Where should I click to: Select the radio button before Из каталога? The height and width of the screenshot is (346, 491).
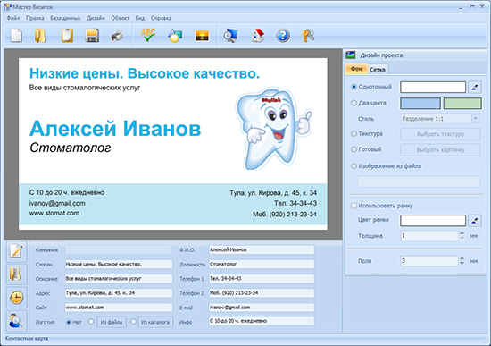[133, 322]
